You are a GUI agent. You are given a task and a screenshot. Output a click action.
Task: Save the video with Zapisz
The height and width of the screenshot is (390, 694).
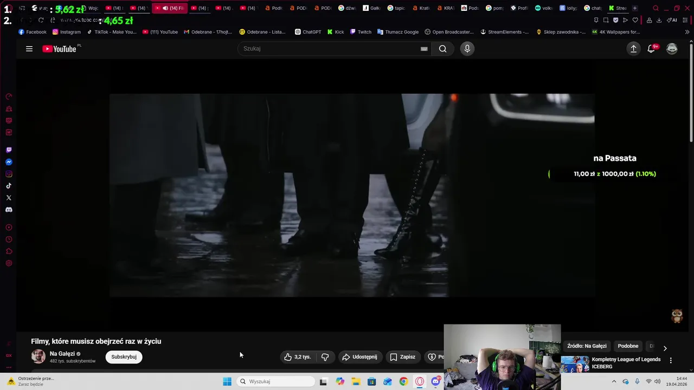point(403,357)
